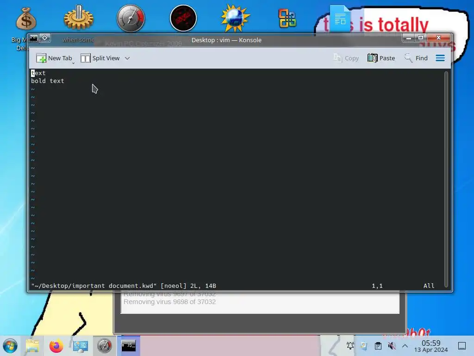Image resolution: width=474 pixels, height=356 pixels.
Task: Select the speedometer gauge desktop icon
Action: 131,18
